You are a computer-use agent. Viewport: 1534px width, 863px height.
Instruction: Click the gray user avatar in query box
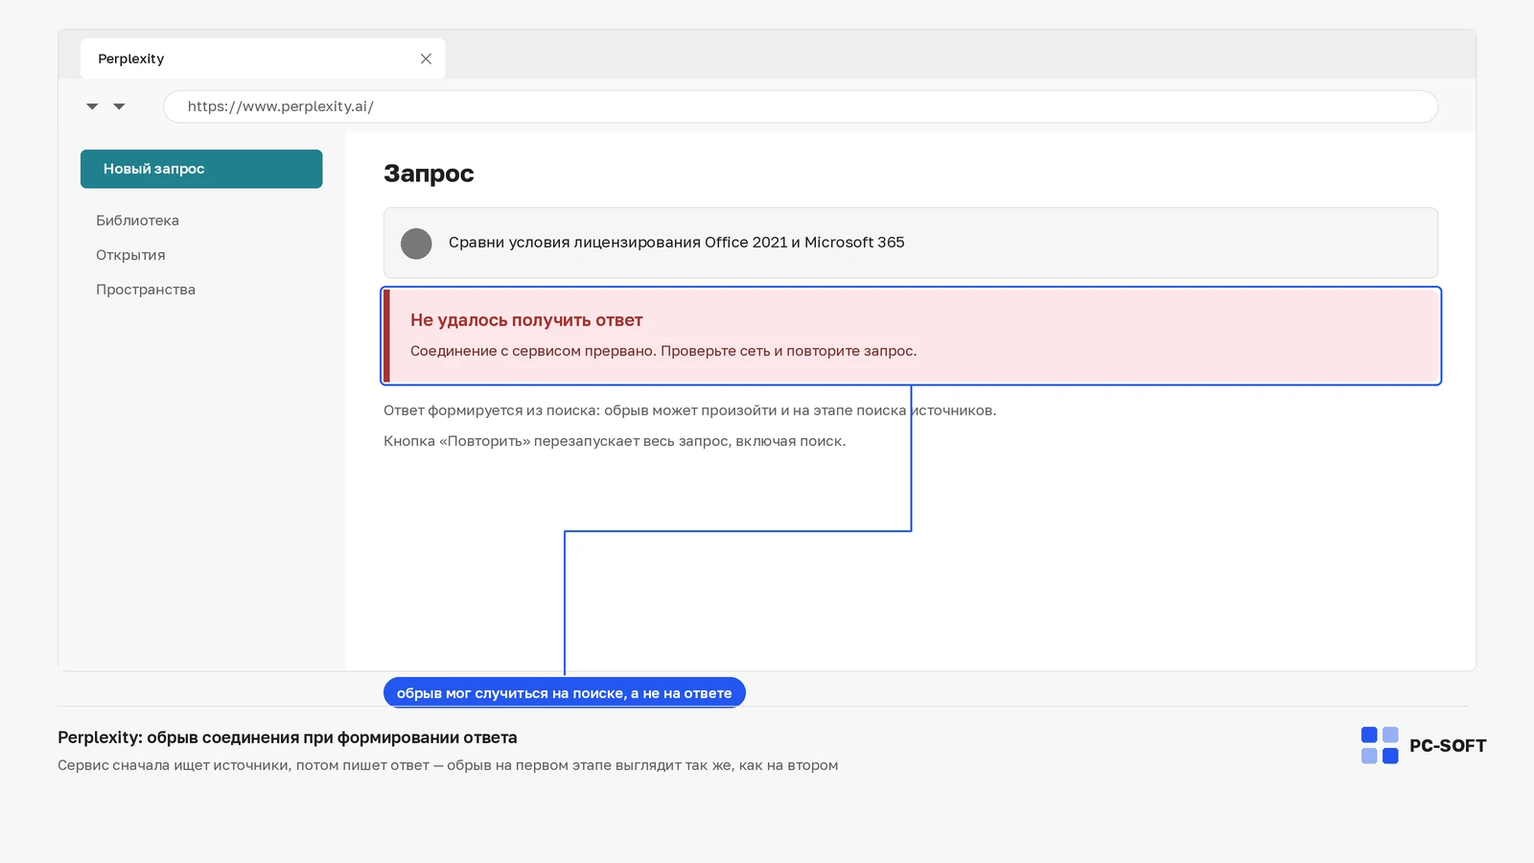416,244
